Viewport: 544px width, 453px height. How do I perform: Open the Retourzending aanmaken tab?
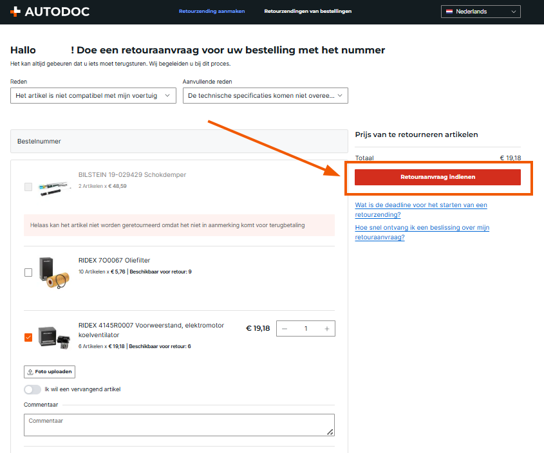pyautogui.click(x=212, y=12)
